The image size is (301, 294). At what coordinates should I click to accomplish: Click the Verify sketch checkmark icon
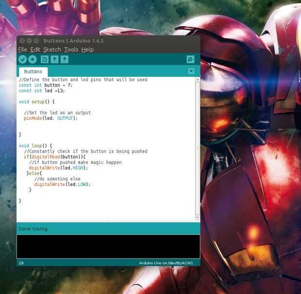(x=22, y=60)
